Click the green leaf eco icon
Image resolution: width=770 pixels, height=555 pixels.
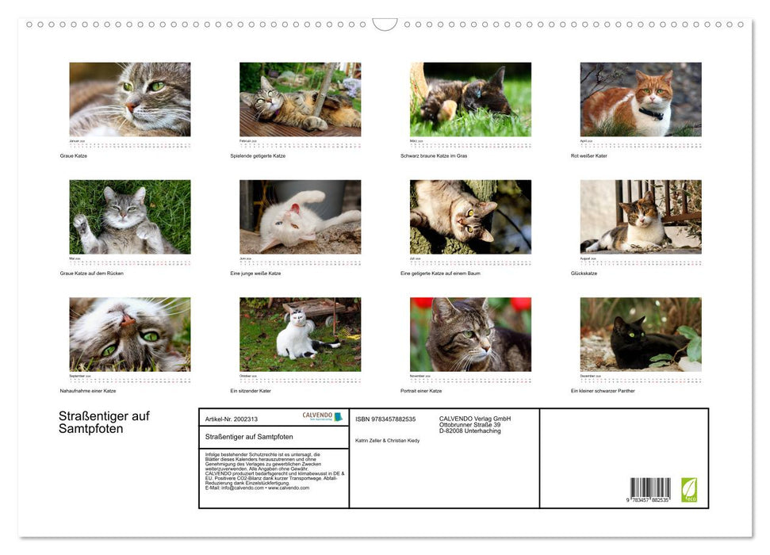(688, 489)
